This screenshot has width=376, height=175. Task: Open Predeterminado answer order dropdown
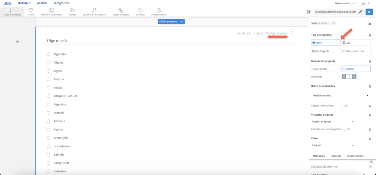pyautogui.click(x=340, y=95)
